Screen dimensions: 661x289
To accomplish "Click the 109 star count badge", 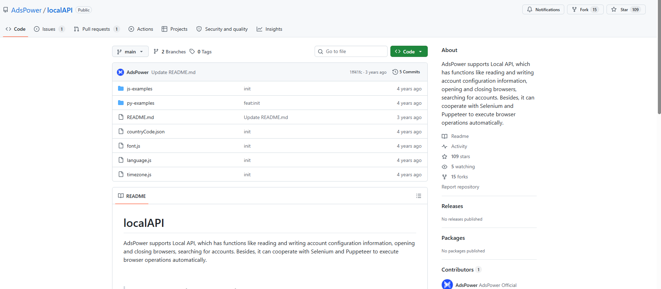I will [x=636, y=10].
